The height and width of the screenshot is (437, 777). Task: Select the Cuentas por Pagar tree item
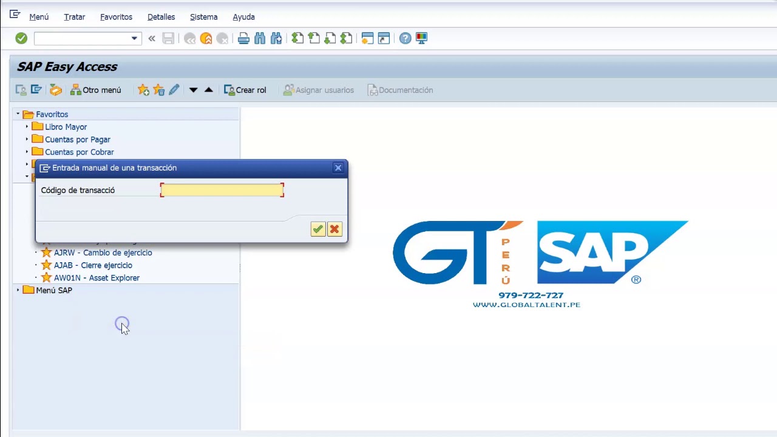coord(78,140)
